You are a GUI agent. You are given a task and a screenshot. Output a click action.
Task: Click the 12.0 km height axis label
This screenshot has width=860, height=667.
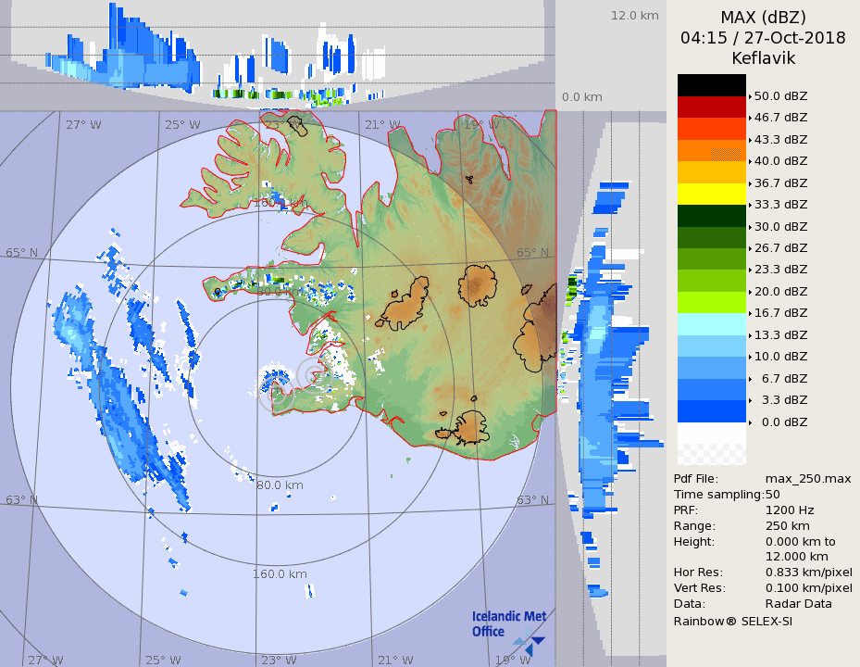point(634,16)
